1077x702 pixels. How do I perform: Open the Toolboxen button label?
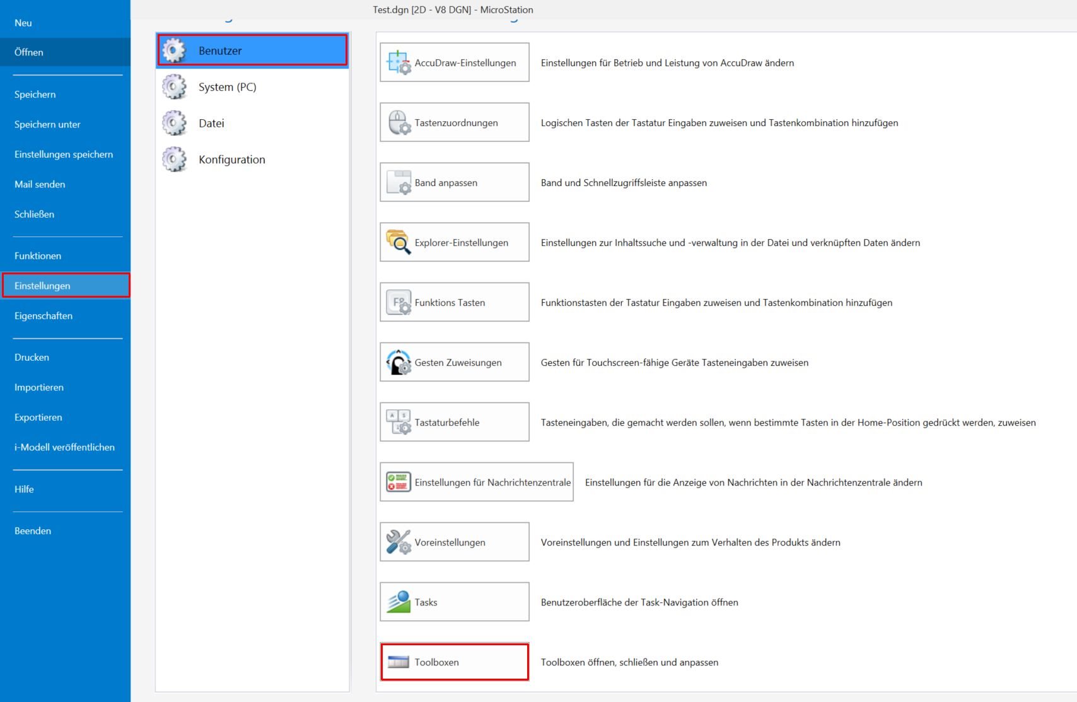(x=436, y=662)
